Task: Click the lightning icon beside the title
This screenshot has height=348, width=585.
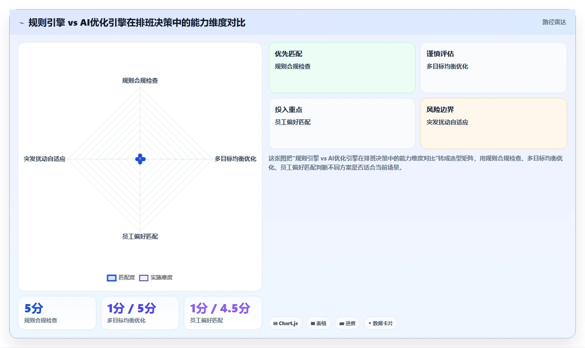Action: pos(22,23)
